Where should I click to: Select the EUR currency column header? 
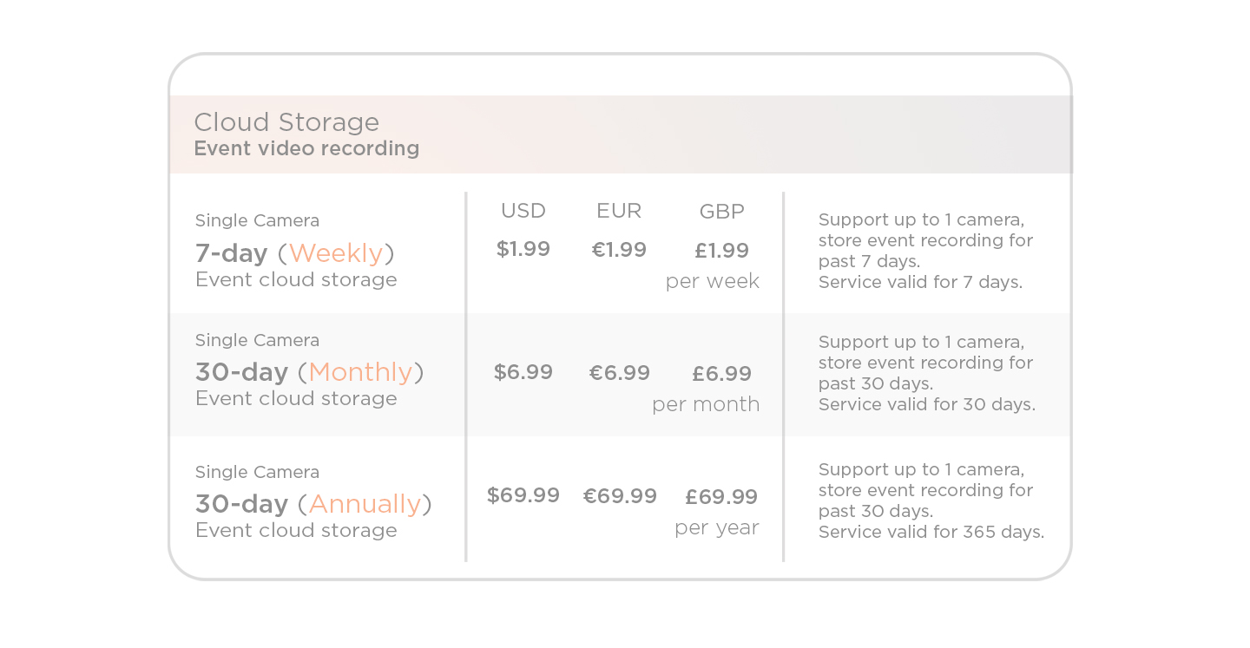(619, 211)
